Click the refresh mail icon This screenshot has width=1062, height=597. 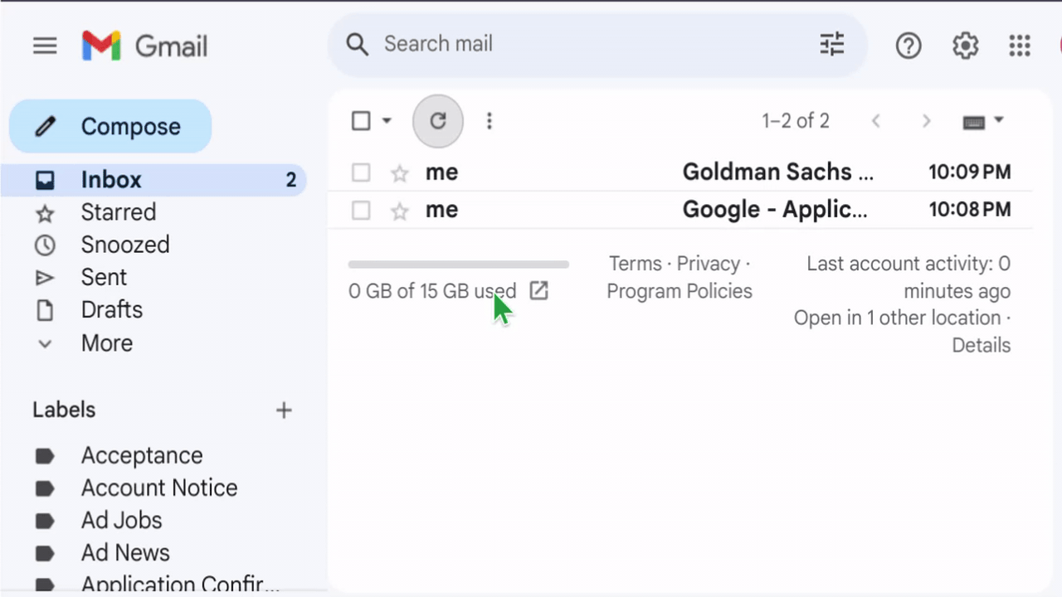pos(438,121)
